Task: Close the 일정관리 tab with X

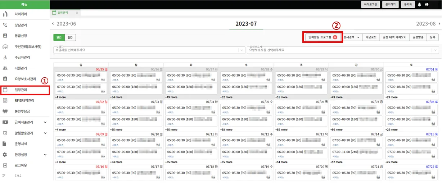Action: (x=77, y=13)
